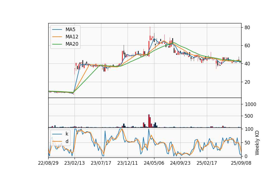Screen dimensions: 268x192
Task: Click the volume axis label 500
Action: (249, 116)
